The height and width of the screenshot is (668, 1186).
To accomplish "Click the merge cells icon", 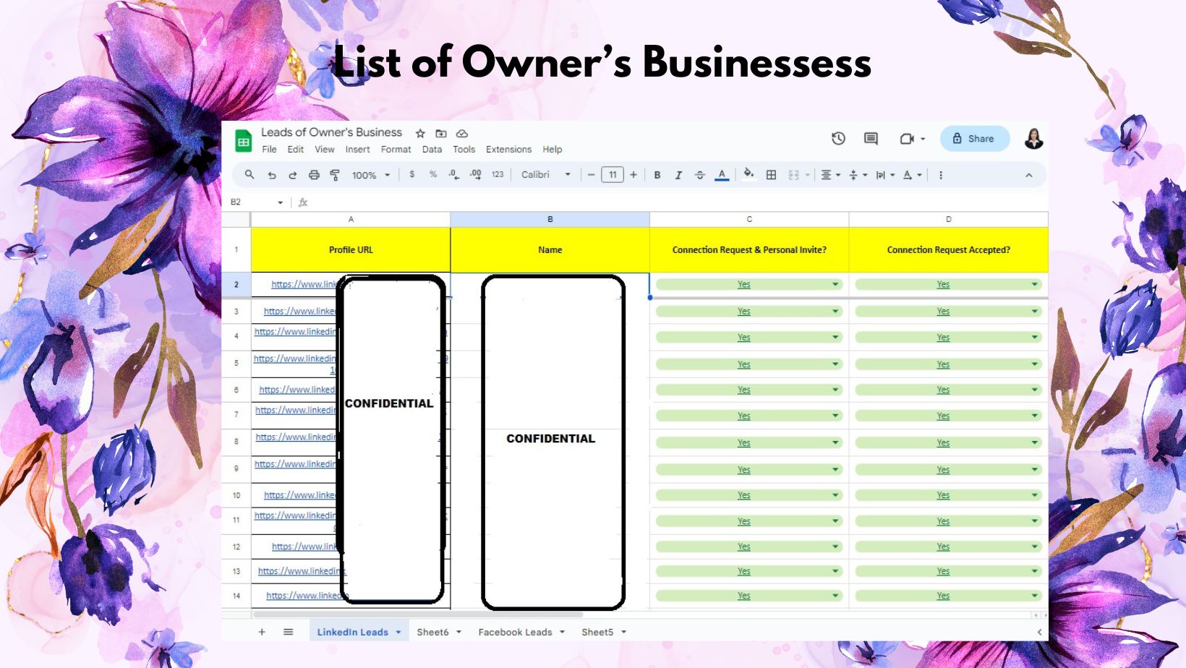I will 793,175.
